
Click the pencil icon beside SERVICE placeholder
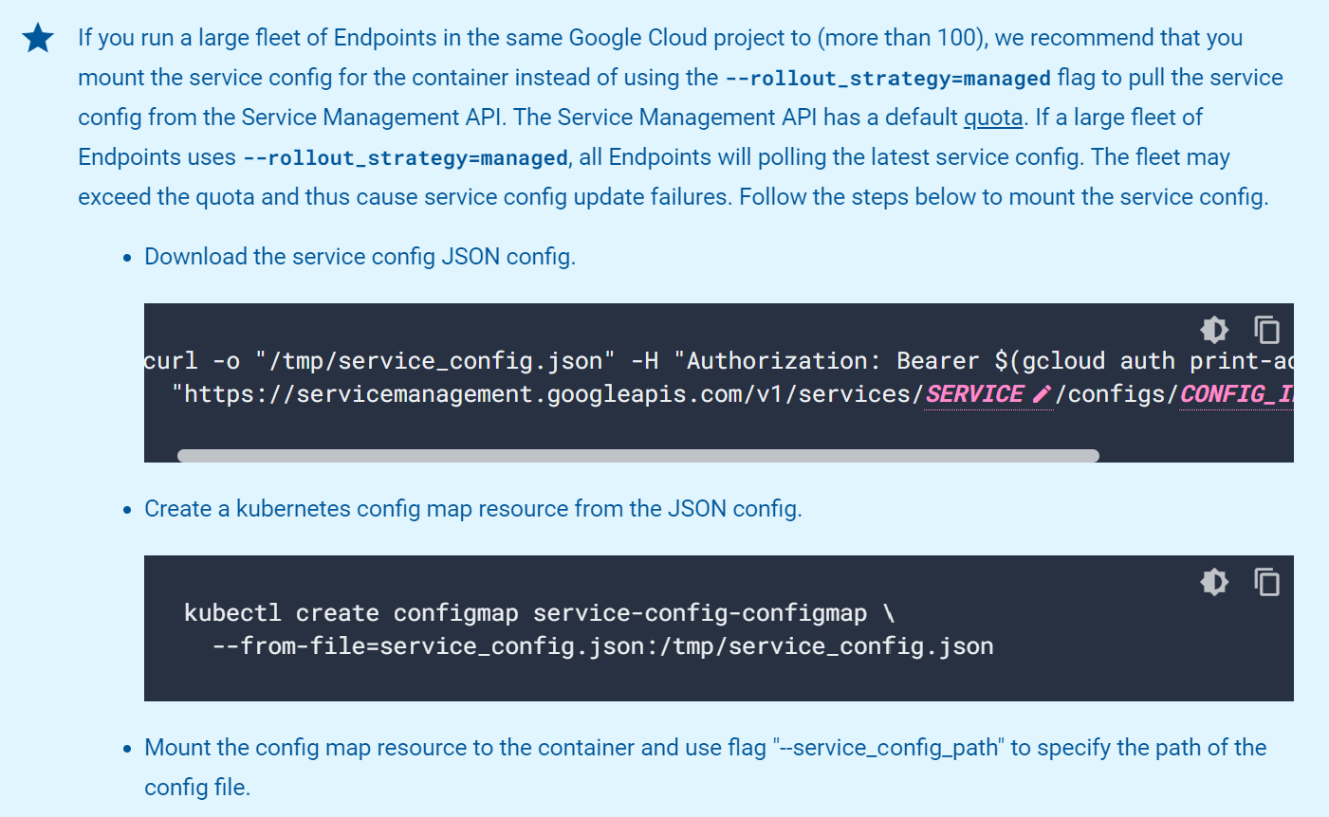(x=1043, y=392)
